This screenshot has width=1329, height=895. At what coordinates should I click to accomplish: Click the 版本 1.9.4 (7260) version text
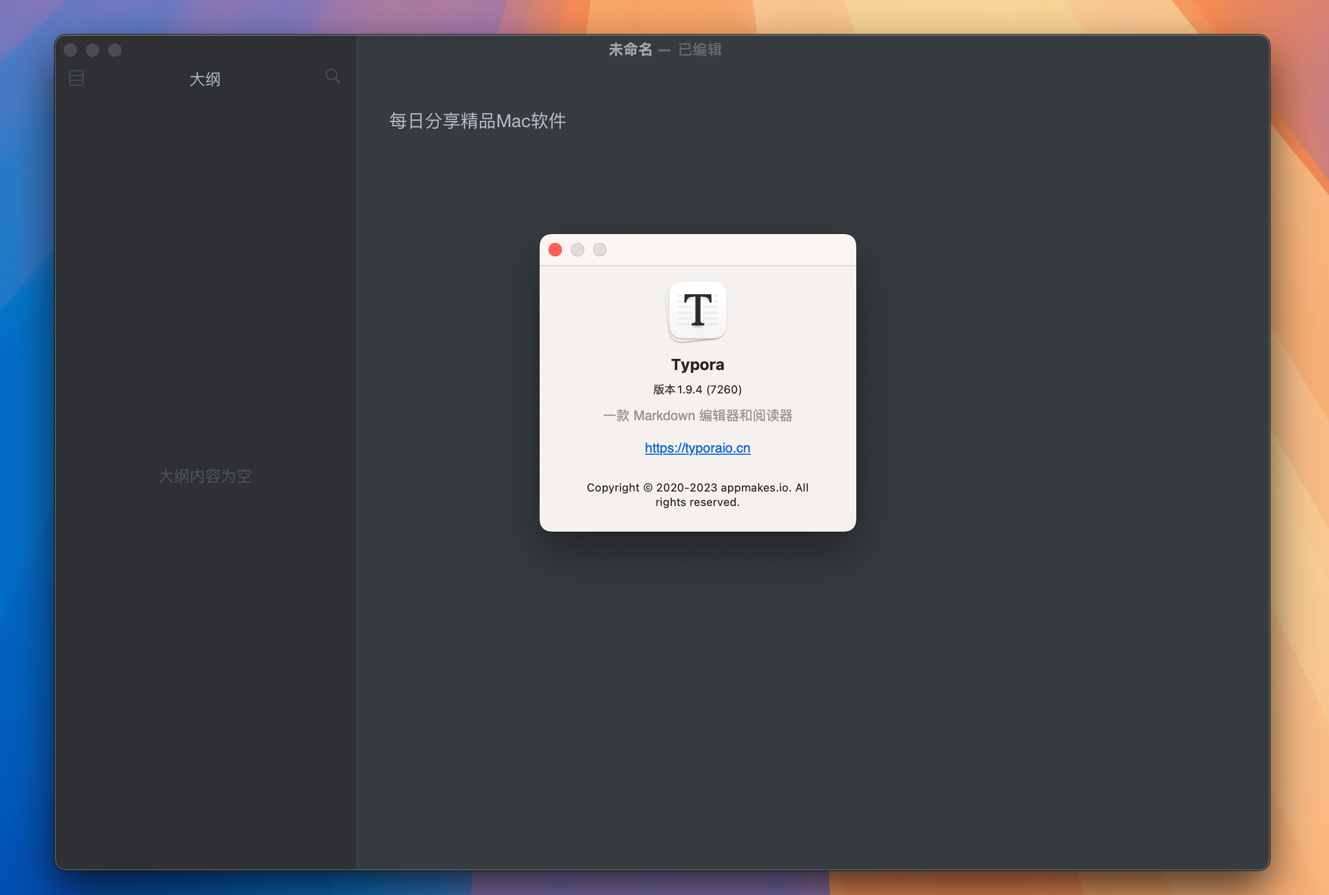pyautogui.click(x=697, y=390)
